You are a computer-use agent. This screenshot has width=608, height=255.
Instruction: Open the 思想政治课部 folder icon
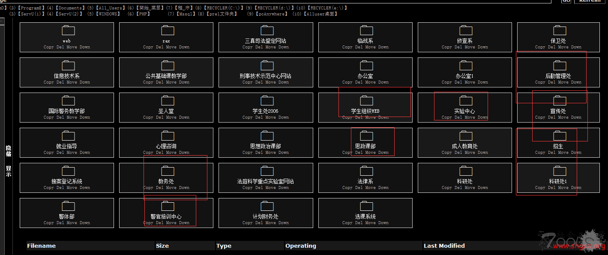(x=267, y=136)
